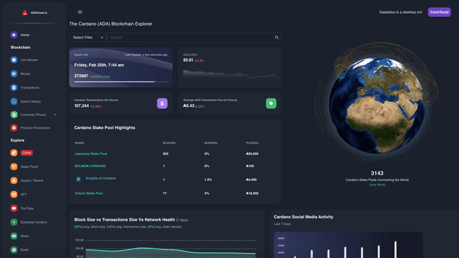This screenshot has width=459, height=258.
Task: Click the green fee tag icon
Action: click(271, 103)
